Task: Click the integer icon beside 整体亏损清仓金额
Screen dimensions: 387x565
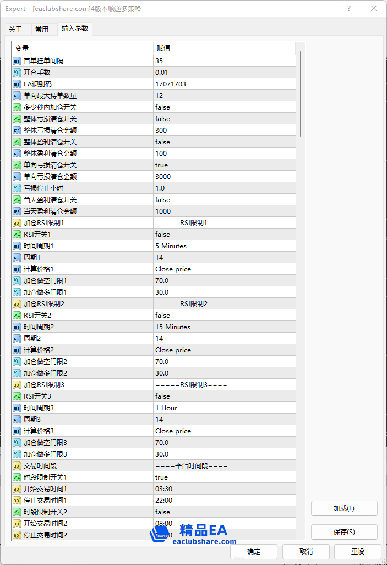Action: [x=17, y=130]
